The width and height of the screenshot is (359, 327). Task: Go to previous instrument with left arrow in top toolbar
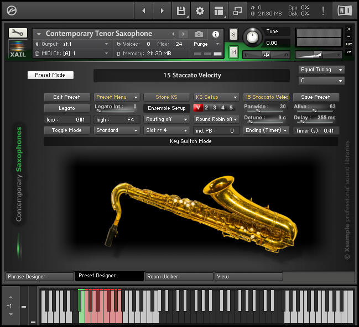144,10
